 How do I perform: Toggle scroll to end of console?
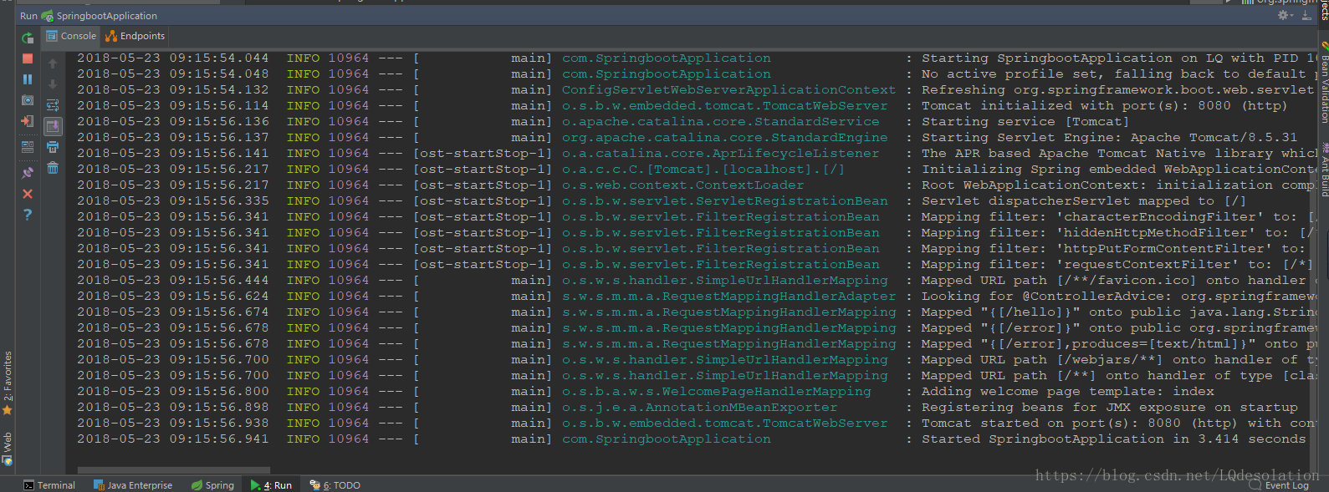coord(53,126)
